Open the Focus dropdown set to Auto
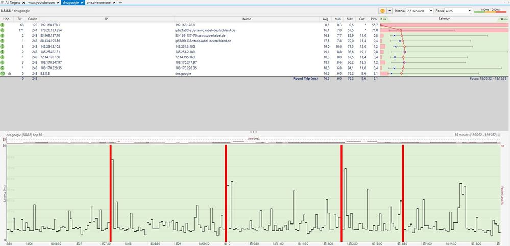This screenshot has height=246, width=510. 458,11
